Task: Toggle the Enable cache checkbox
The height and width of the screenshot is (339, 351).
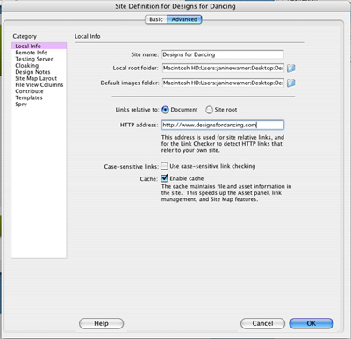Action: (x=164, y=178)
